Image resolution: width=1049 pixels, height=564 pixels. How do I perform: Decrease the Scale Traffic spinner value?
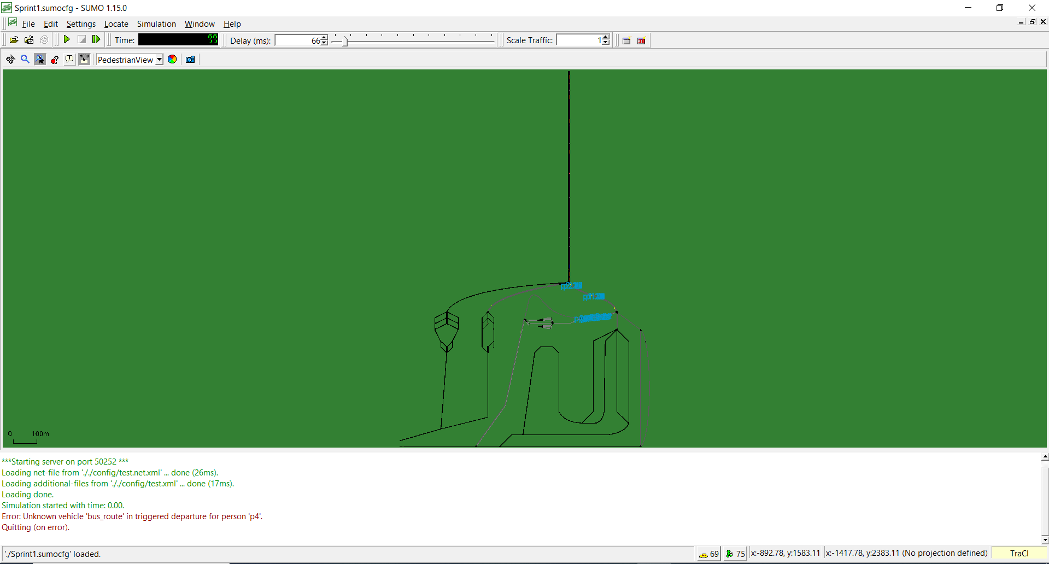(x=606, y=43)
